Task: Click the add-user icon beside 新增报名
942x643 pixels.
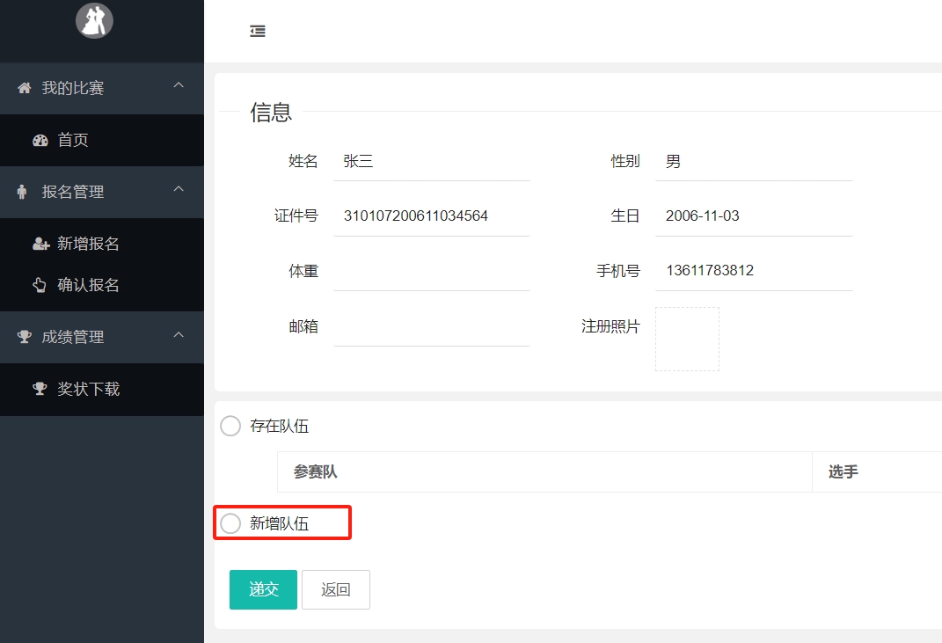Action: (x=40, y=244)
